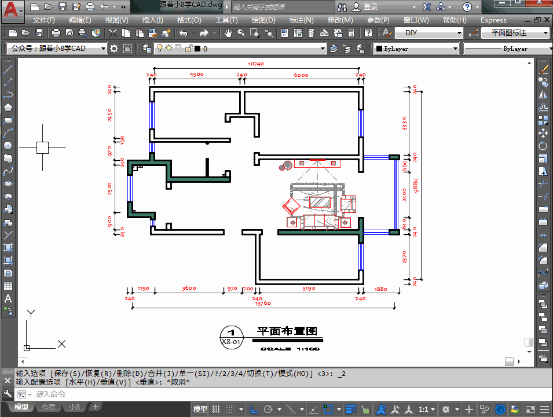Screen dimensions: 553x417
Task: Toggle lineweight display in status bar
Action: pos(350,409)
